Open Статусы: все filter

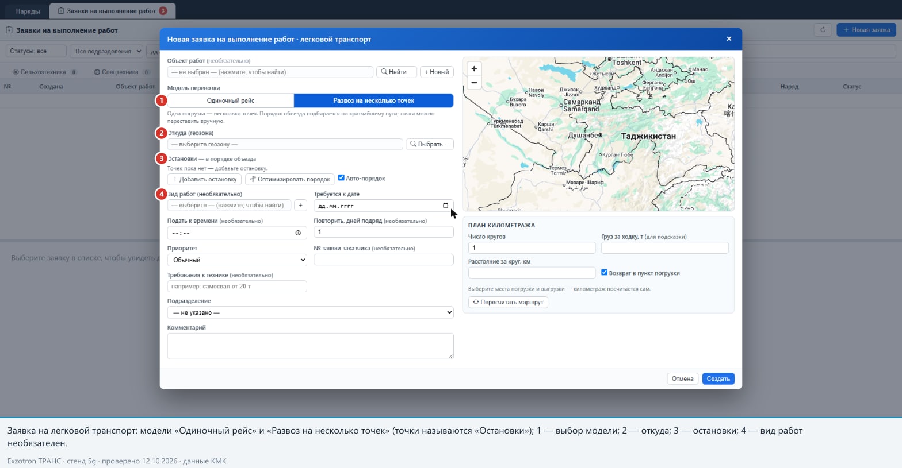[36, 51]
